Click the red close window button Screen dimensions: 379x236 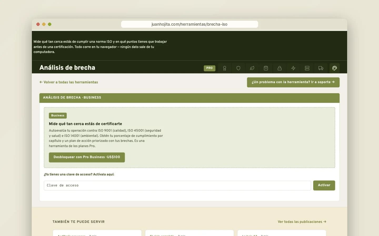pyautogui.click(x=38, y=24)
